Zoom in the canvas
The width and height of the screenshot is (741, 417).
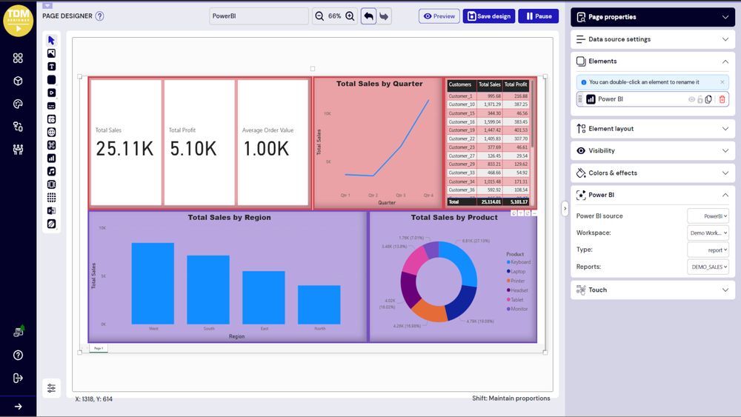pyautogui.click(x=350, y=16)
